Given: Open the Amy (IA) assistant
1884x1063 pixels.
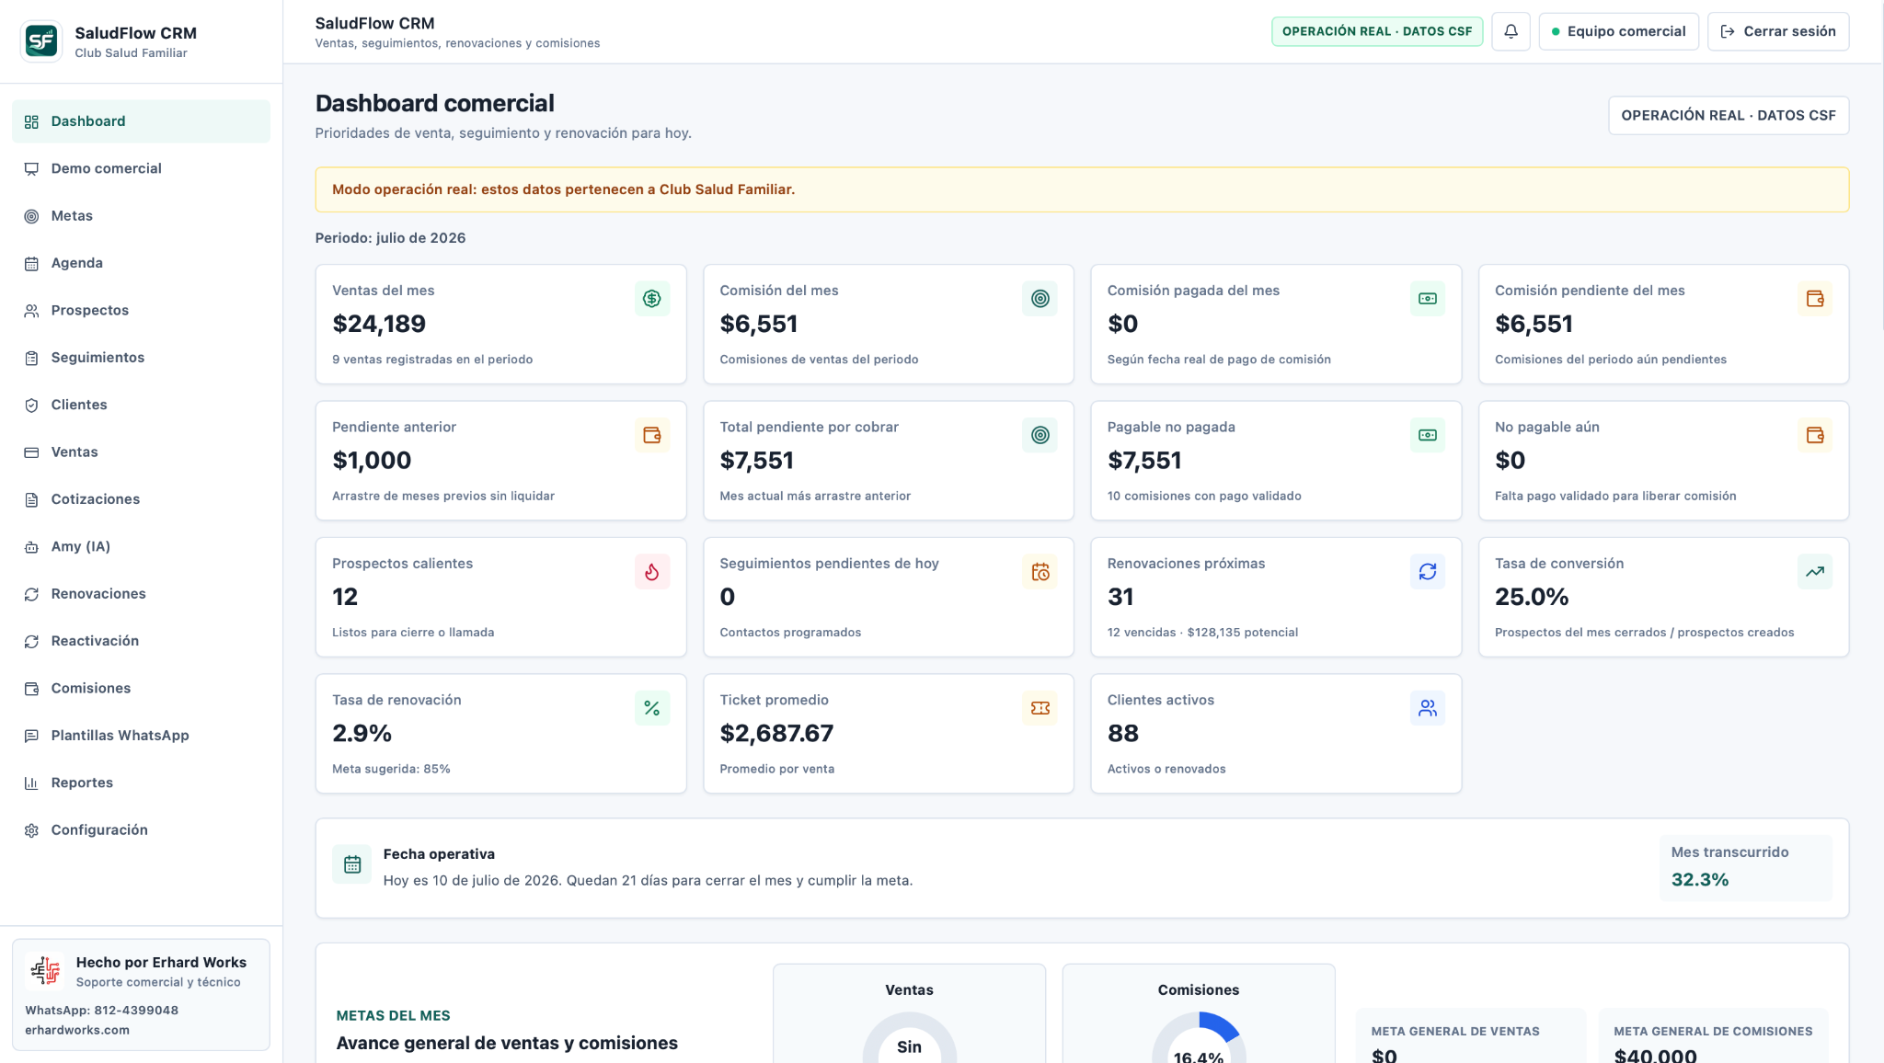Looking at the screenshot, I should pos(141,546).
